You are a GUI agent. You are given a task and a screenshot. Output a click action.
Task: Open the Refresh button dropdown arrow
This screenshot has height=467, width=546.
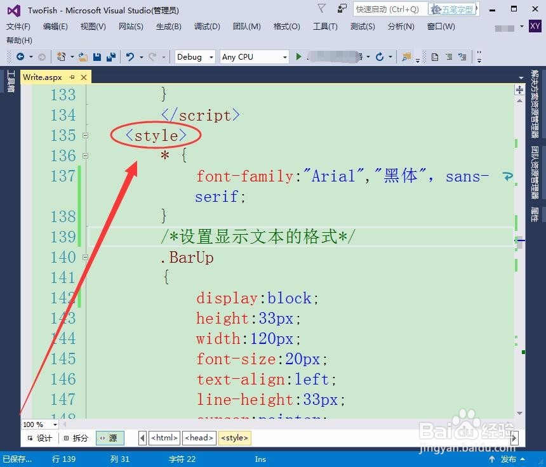coord(390,56)
